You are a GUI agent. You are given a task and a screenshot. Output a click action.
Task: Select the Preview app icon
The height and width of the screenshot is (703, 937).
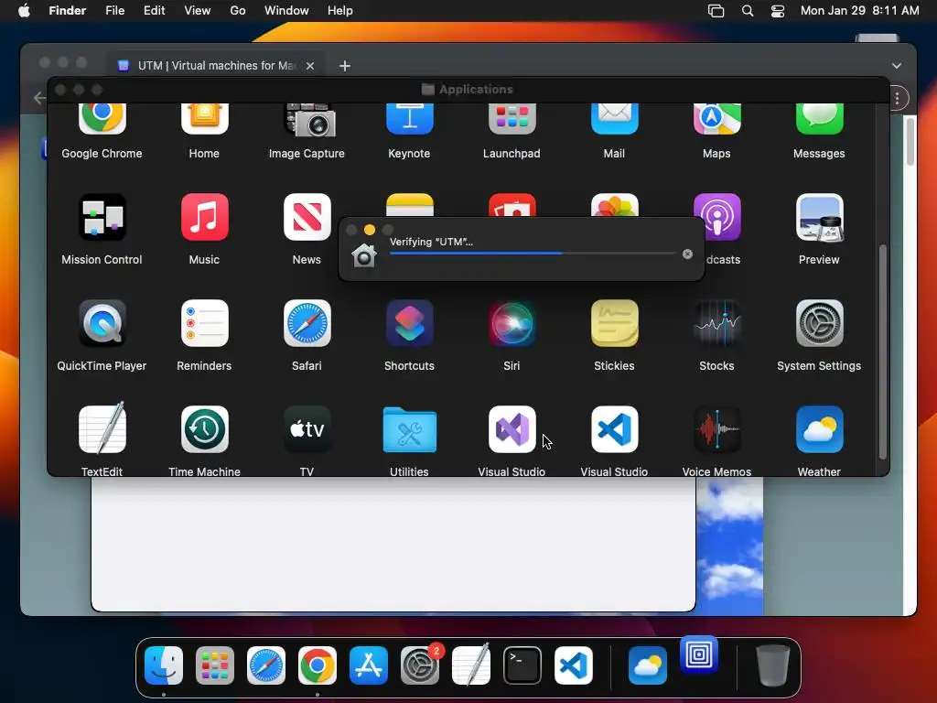click(x=819, y=217)
